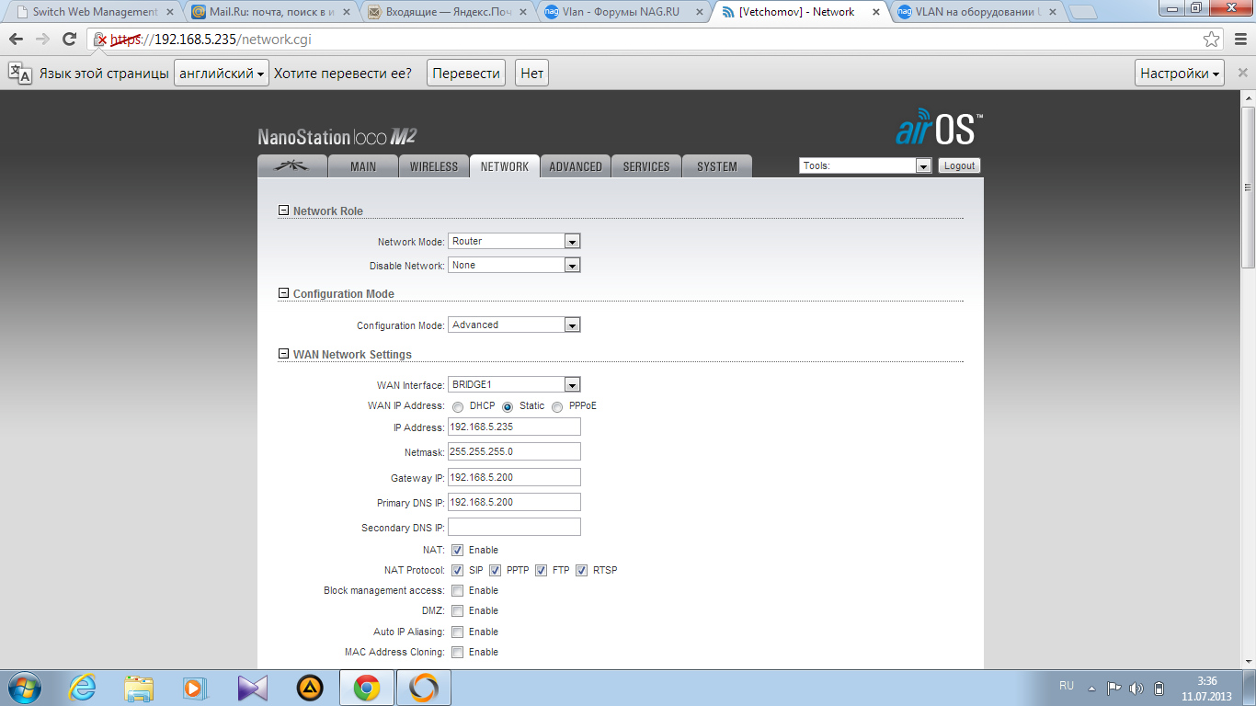Launch Internet Explorer from the taskbar
The height and width of the screenshot is (706, 1256).
[83, 688]
